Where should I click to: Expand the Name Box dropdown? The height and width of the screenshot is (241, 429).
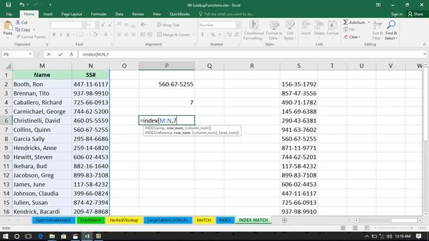click(30, 54)
